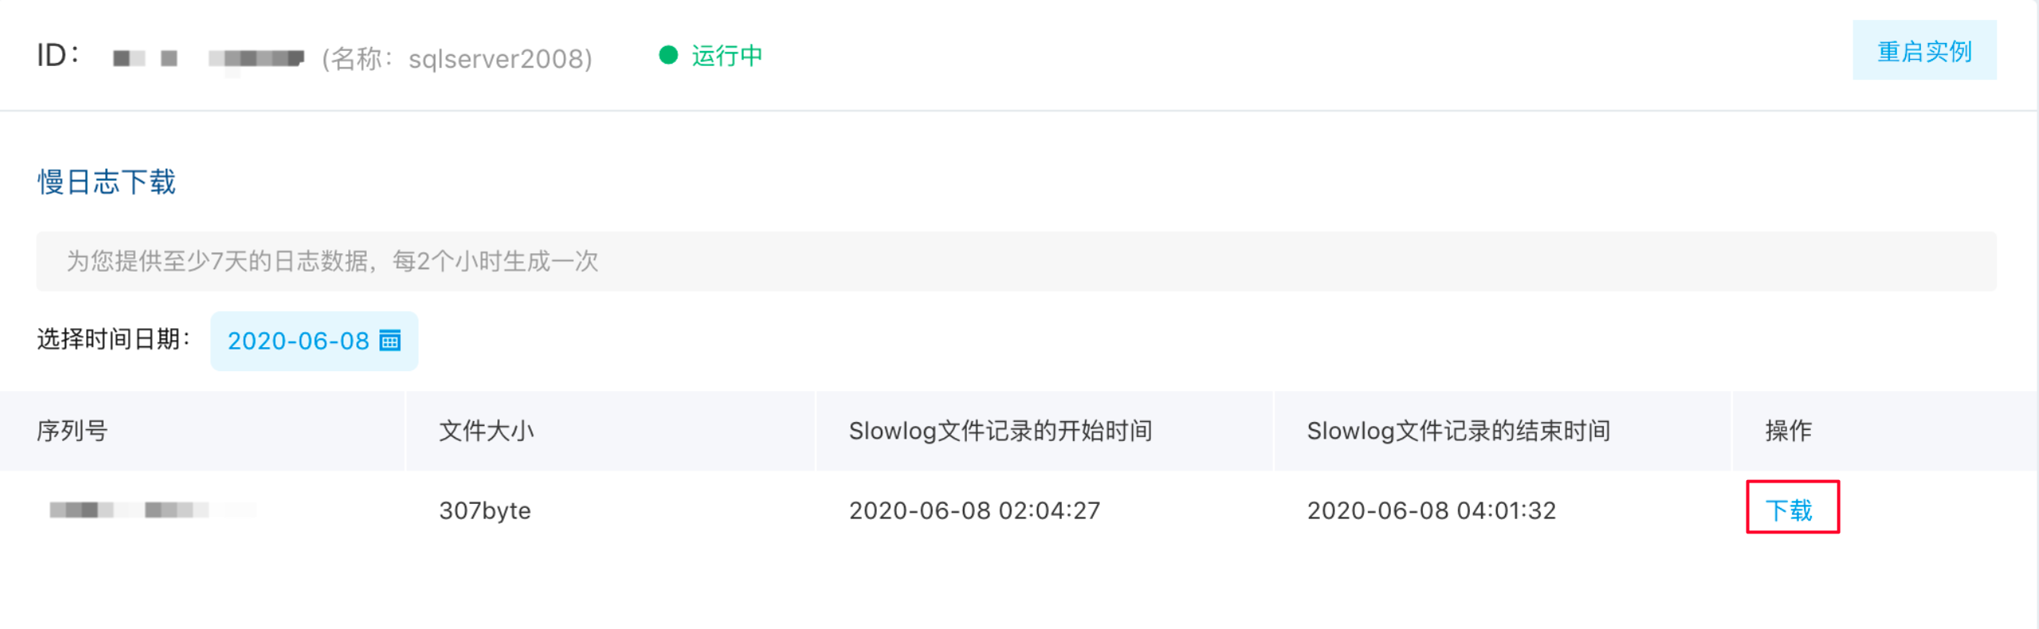Select the end time 2020-06-08 04:01:32 cell
2039x629 pixels.
point(1431,510)
